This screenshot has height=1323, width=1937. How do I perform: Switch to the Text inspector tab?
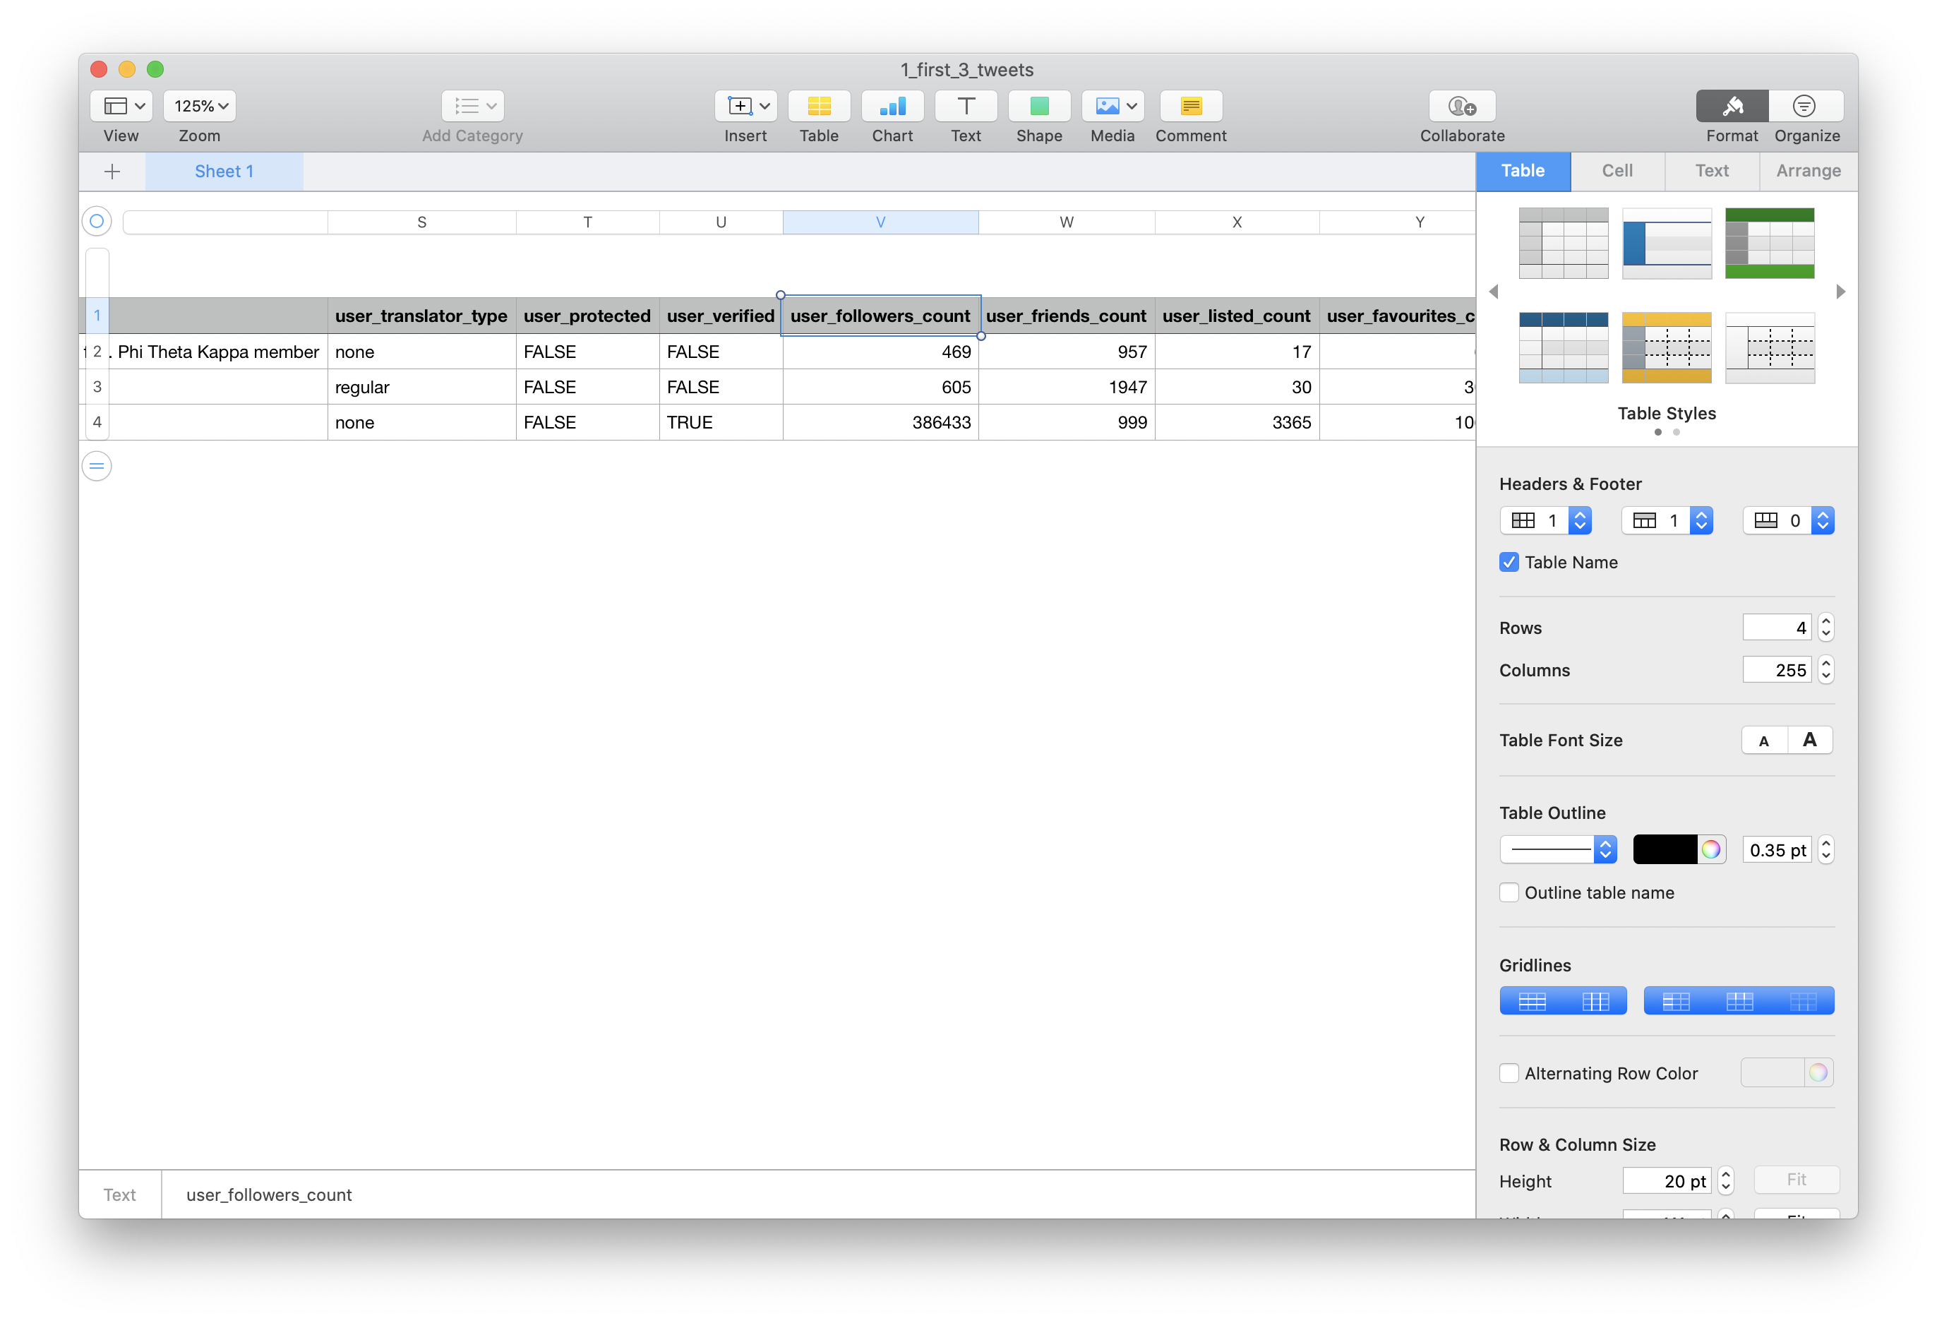tap(1712, 171)
